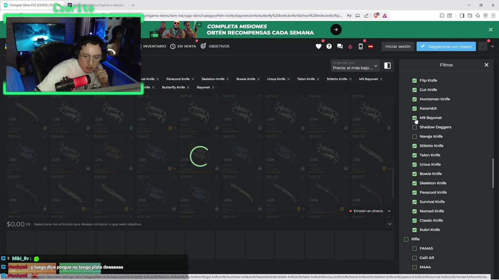Switch to the Comprar Skins CS2 tab
Viewport: 499px width, 280px height.
[x=31, y=5]
